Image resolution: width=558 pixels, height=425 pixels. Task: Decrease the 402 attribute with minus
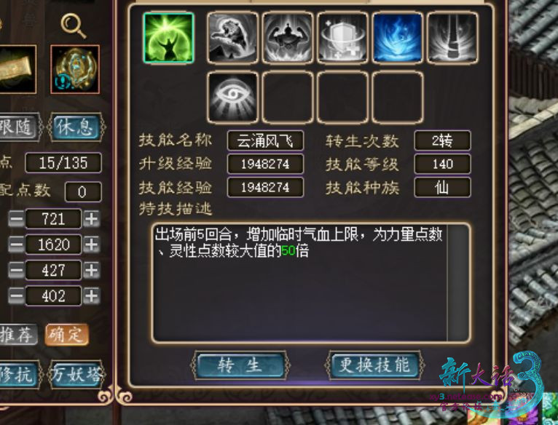tap(16, 296)
